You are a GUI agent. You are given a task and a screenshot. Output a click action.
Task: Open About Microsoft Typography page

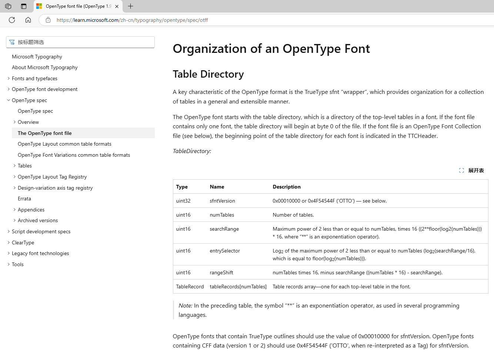pos(45,67)
